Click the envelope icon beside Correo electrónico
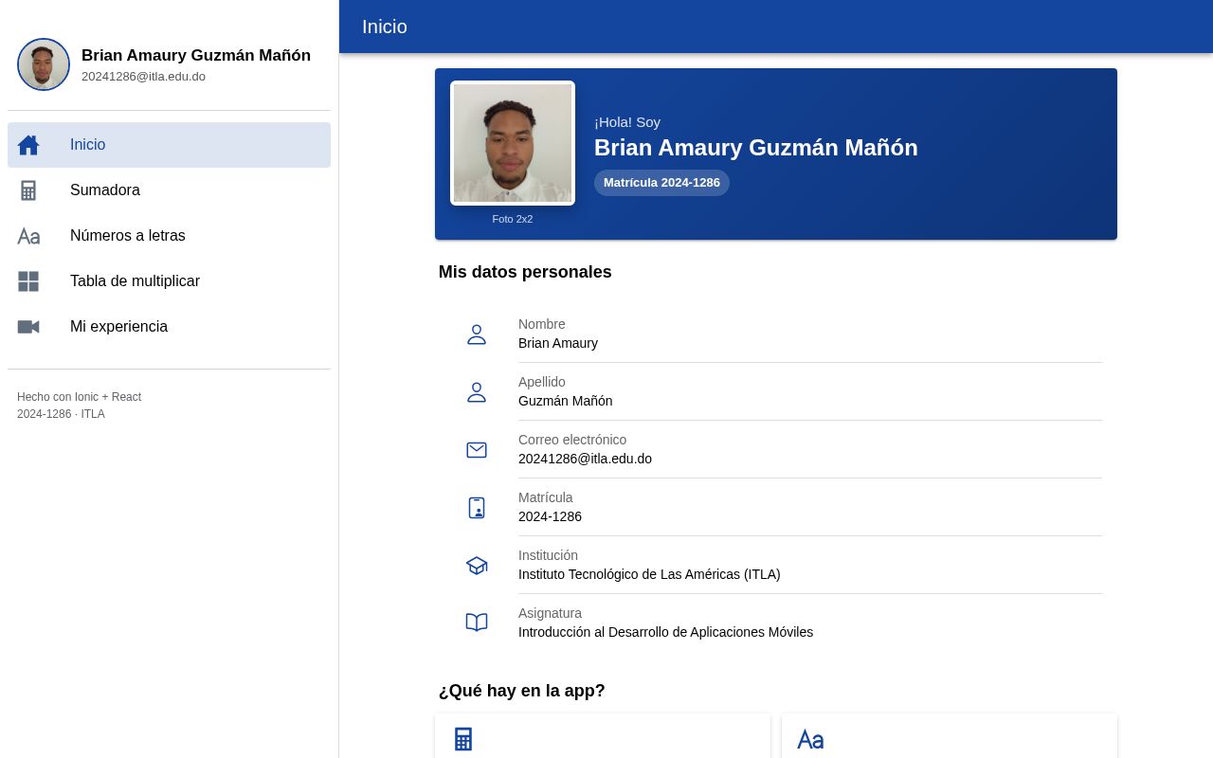 click(477, 450)
